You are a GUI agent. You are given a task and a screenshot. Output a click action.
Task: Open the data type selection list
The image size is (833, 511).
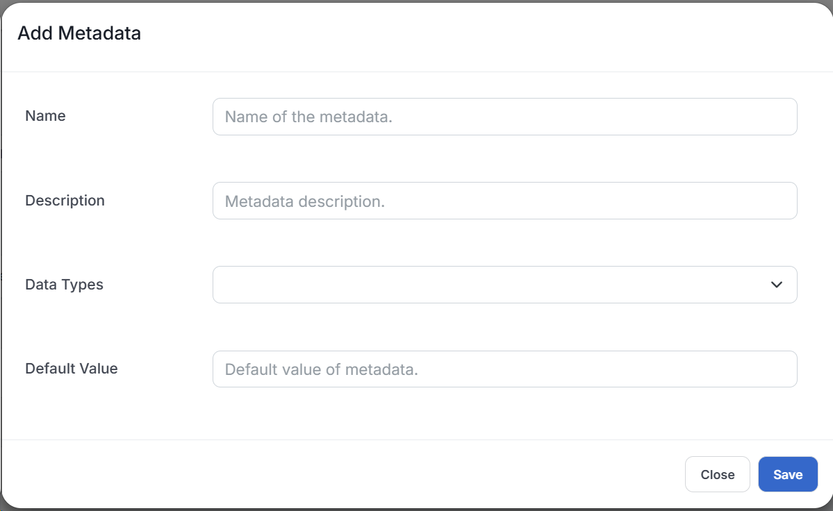pos(505,285)
